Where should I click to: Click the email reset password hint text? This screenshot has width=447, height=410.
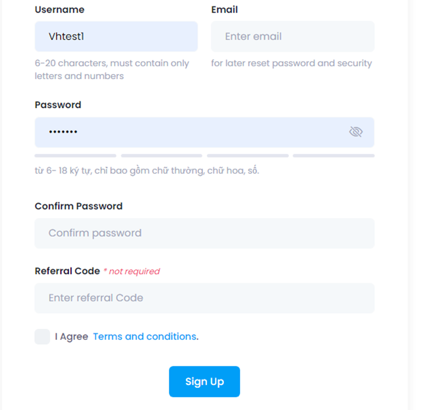tap(291, 63)
